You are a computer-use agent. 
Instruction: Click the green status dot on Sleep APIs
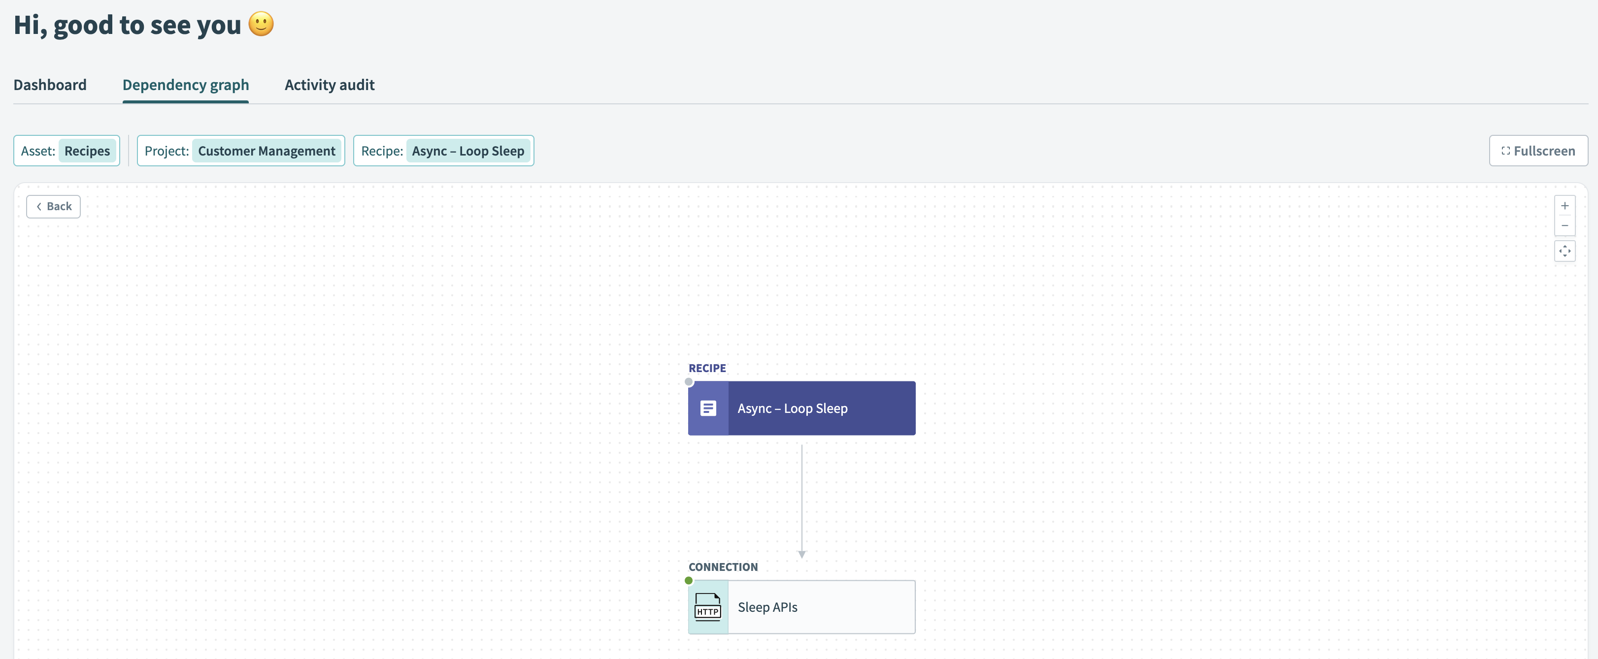pos(689,581)
